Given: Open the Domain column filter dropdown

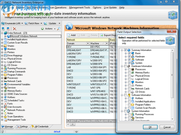Looking at the screenshot, I should (88, 43).
